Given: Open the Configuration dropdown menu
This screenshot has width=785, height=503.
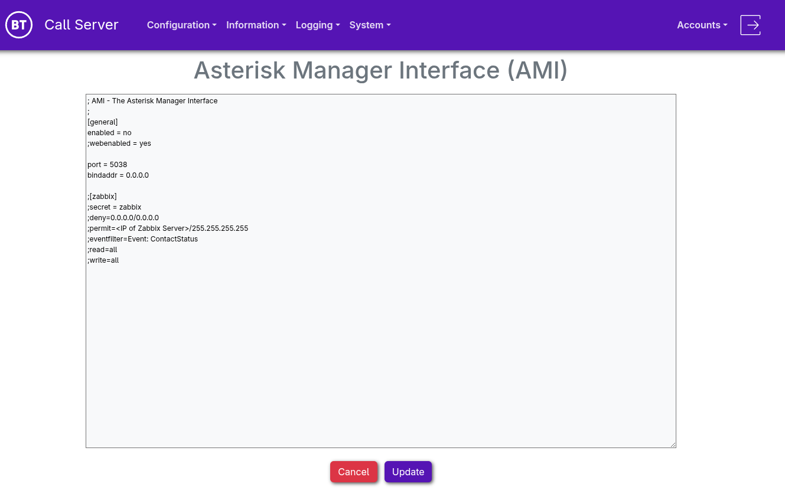Looking at the screenshot, I should click(182, 25).
